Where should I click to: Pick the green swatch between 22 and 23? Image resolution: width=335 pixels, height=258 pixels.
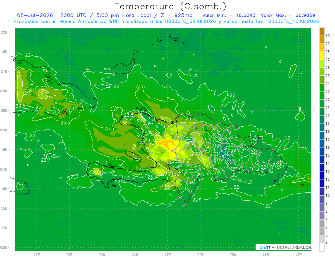322,95
